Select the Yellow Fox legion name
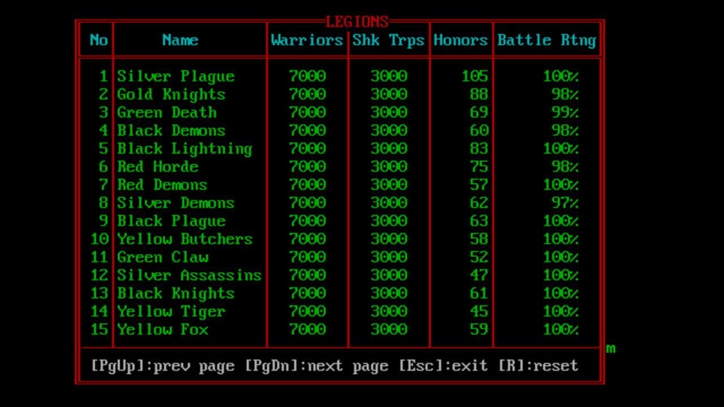 [163, 330]
